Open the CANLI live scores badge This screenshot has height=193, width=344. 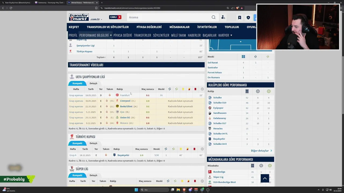click(115, 17)
